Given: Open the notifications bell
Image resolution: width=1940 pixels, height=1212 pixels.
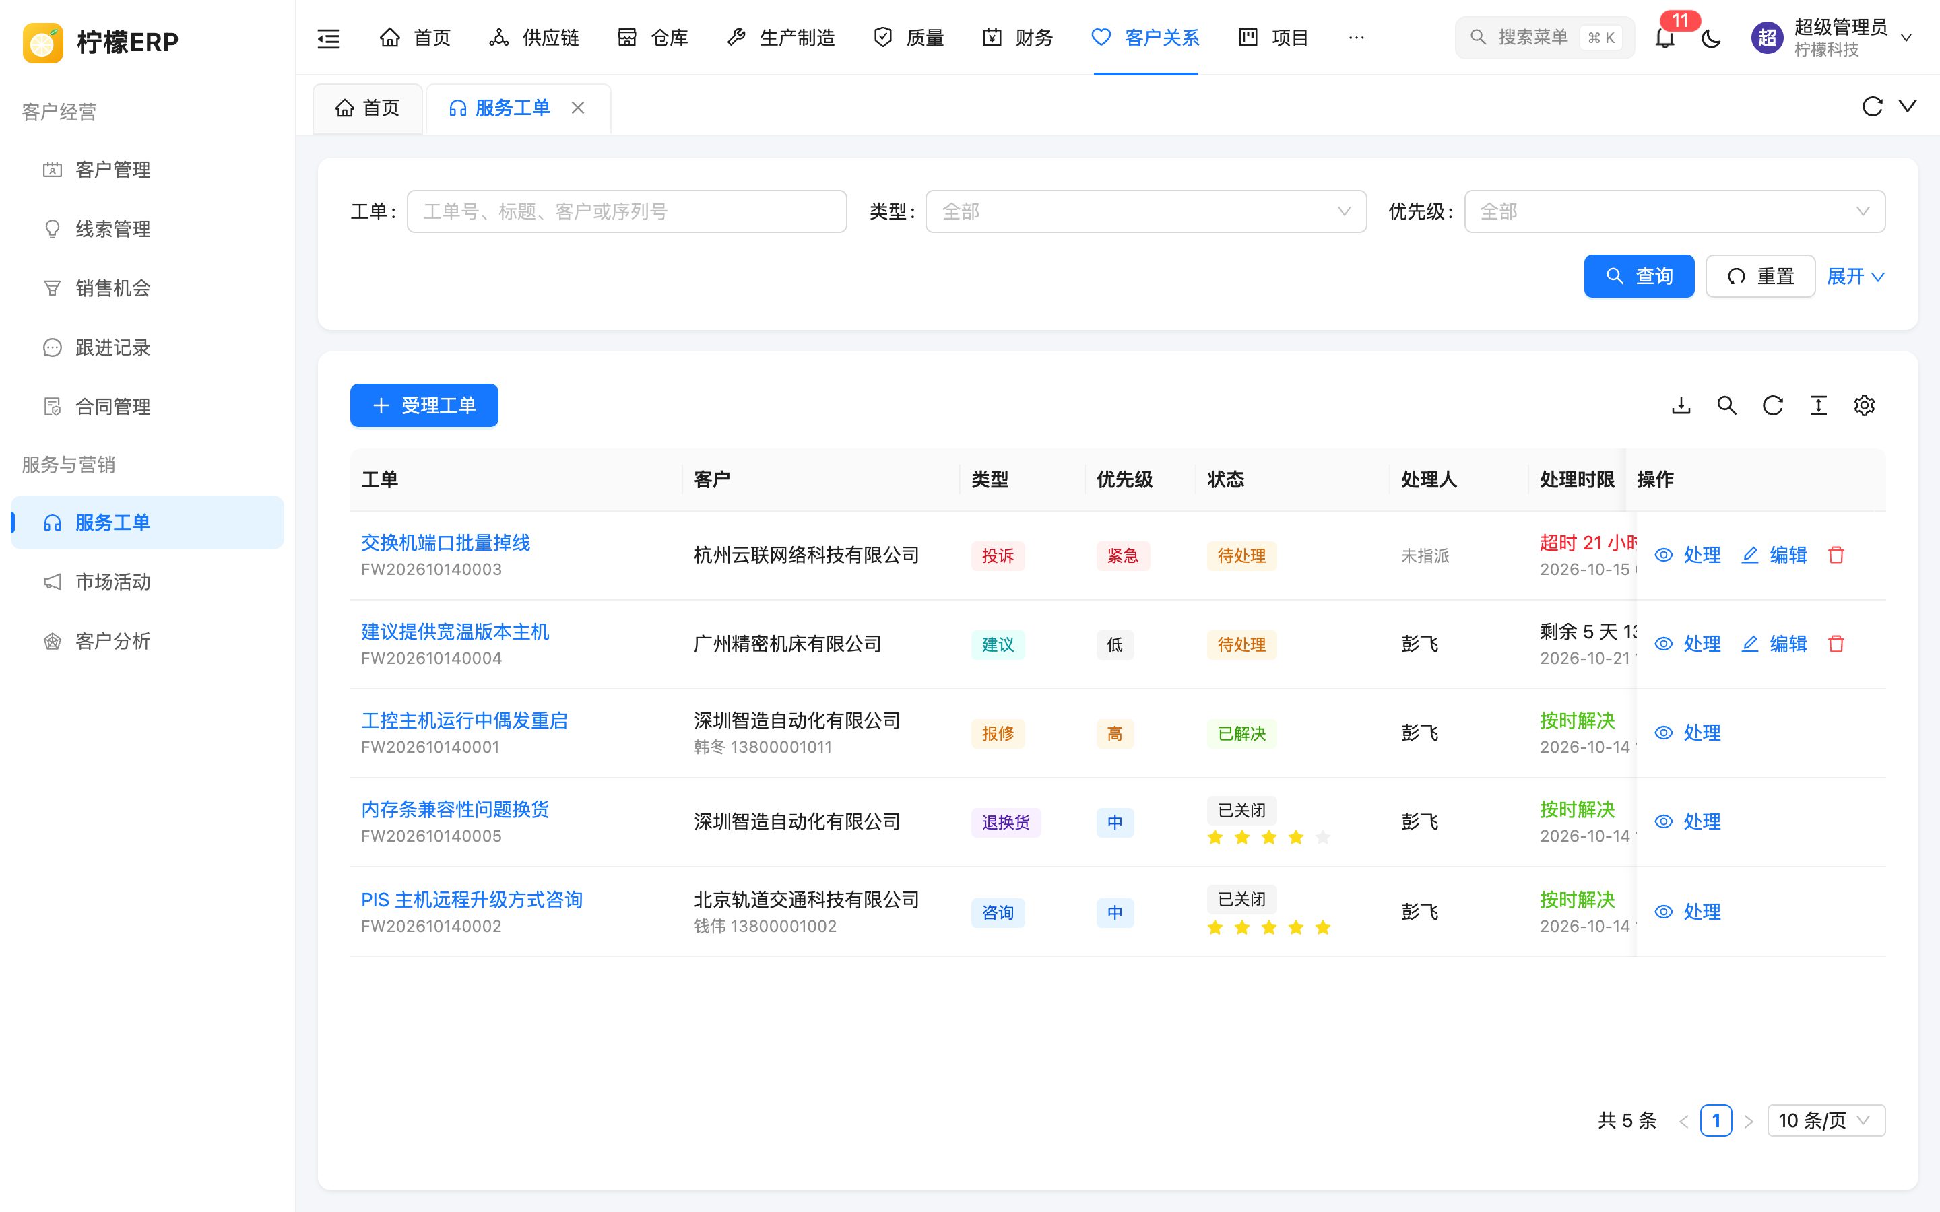Looking at the screenshot, I should point(1665,38).
